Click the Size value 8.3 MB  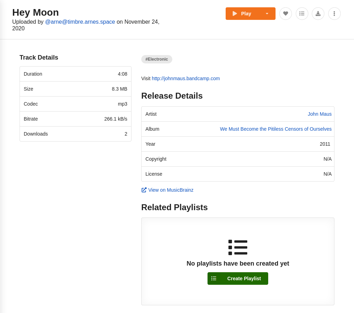coord(119,89)
